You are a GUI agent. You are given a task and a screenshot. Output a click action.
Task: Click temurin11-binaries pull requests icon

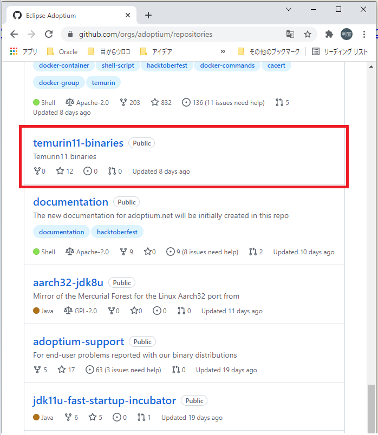[112, 171]
